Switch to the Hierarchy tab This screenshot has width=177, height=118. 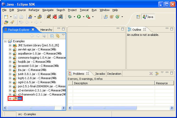point(46,30)
